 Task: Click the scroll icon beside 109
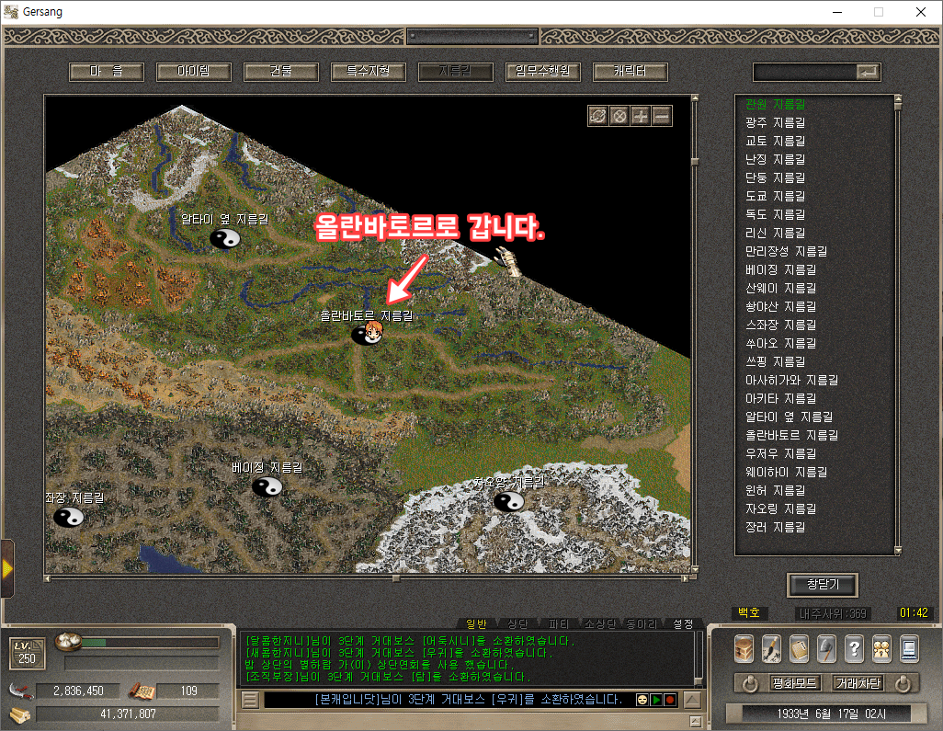point(142,691)
